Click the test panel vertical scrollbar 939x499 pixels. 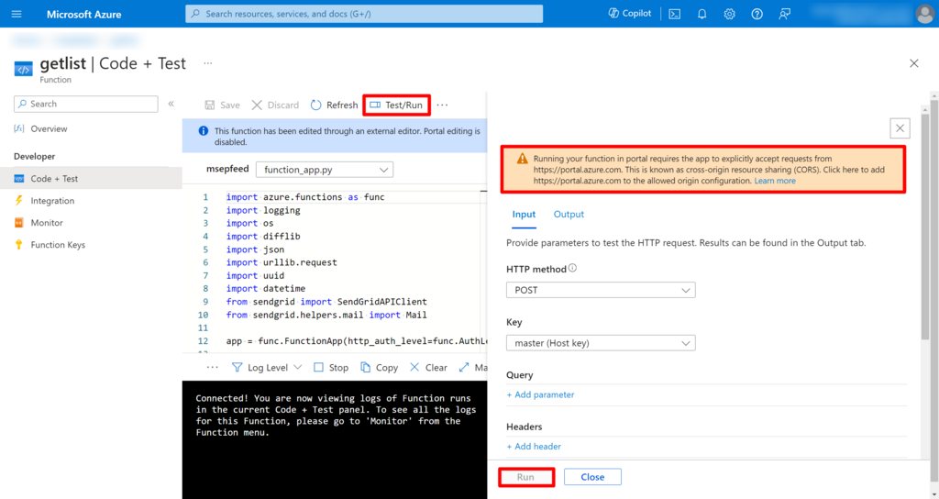pyautogui.click(x=925, y=275)
